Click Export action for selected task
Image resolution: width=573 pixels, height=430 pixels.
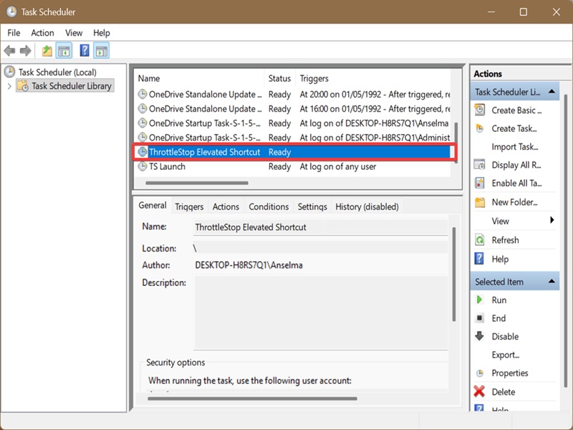coord(506,355)
